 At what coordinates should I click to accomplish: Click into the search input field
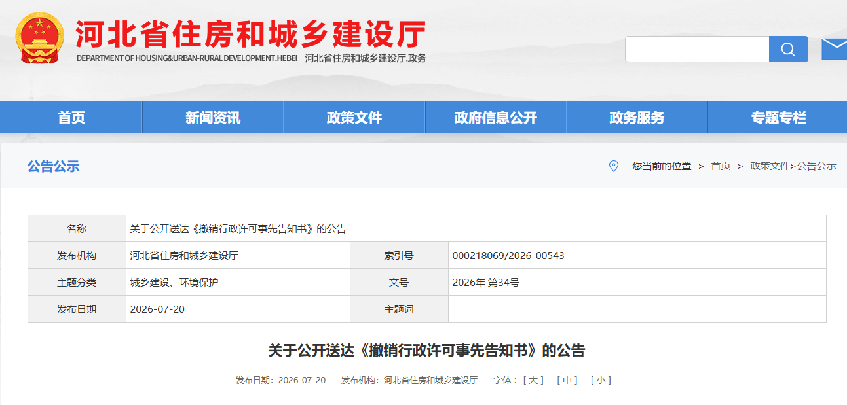pyautogui.click(x=697, y=49)
